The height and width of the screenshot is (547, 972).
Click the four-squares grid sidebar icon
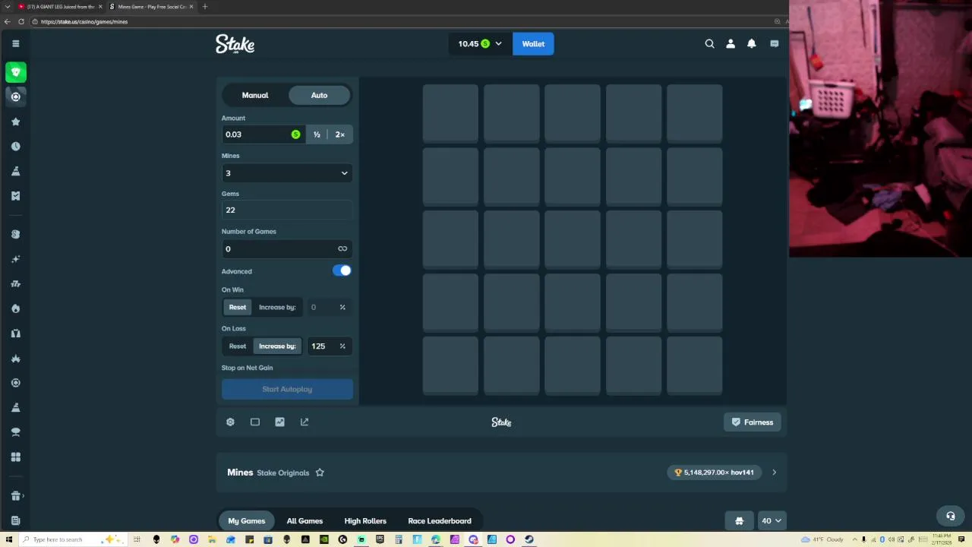click(x=15, y=457)
